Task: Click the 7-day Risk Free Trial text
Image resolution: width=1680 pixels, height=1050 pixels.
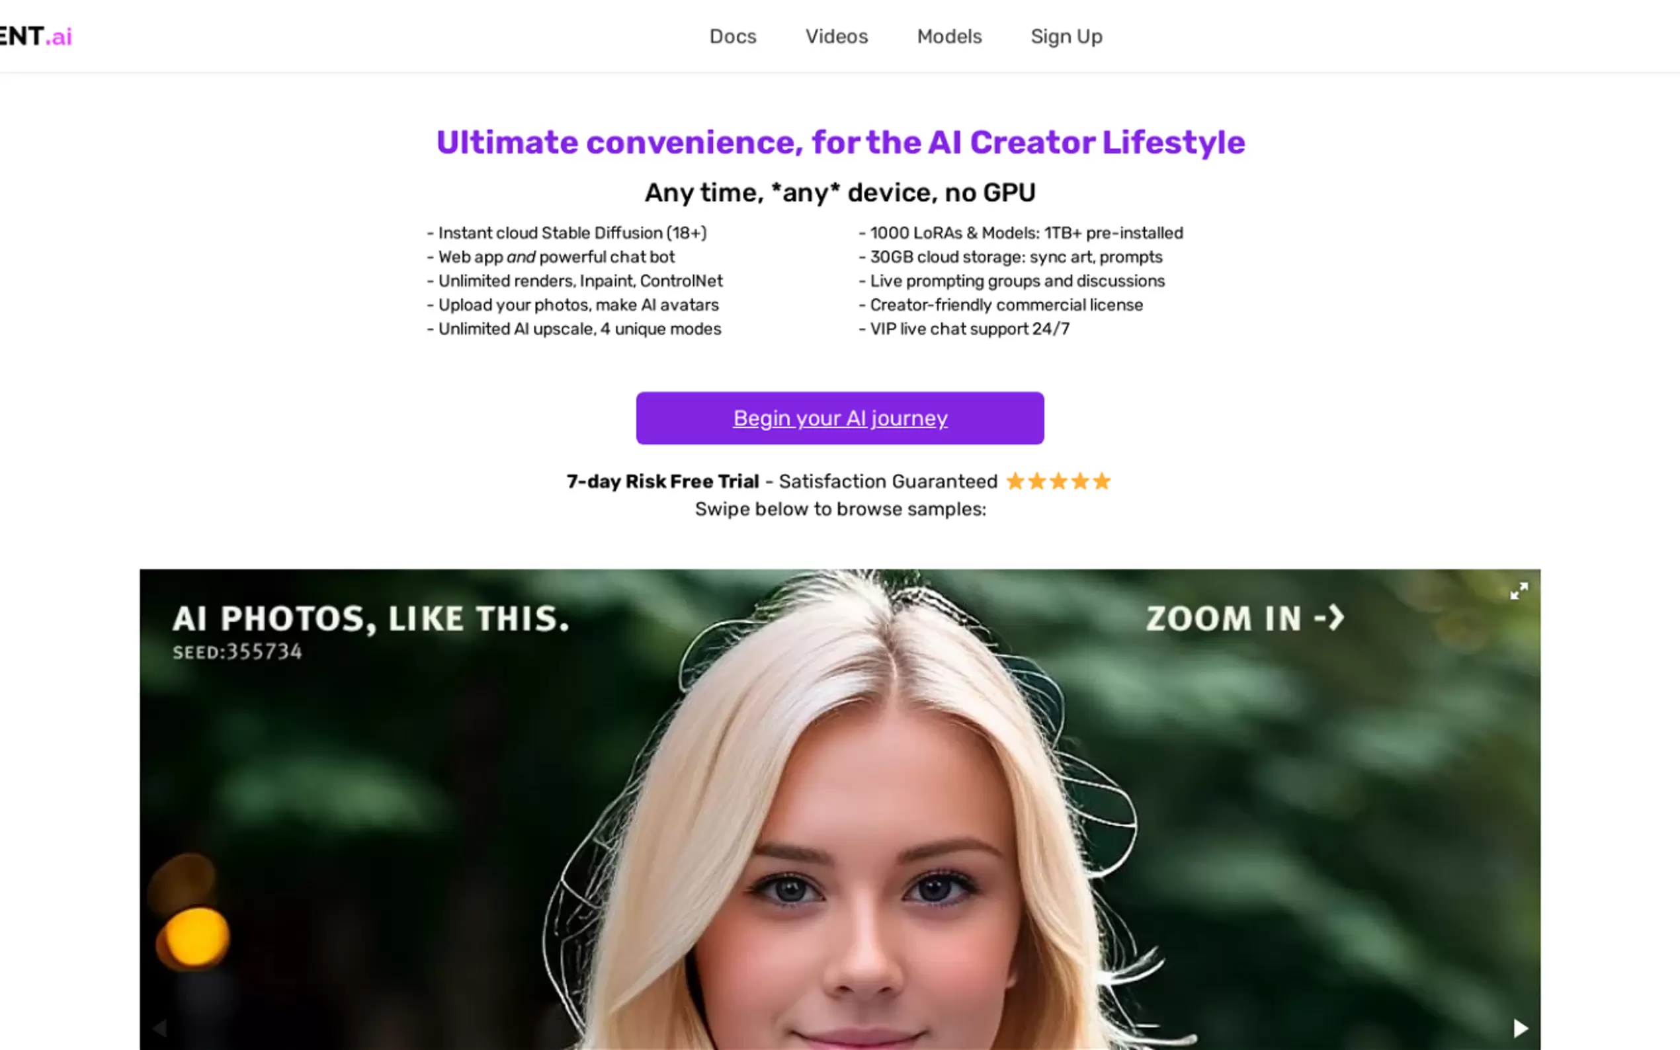Action: 663,481
